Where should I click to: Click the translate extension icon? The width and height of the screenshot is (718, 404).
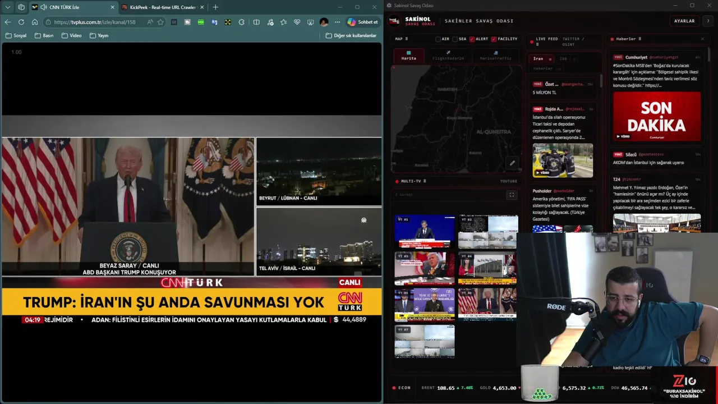[x=214, y=22]
